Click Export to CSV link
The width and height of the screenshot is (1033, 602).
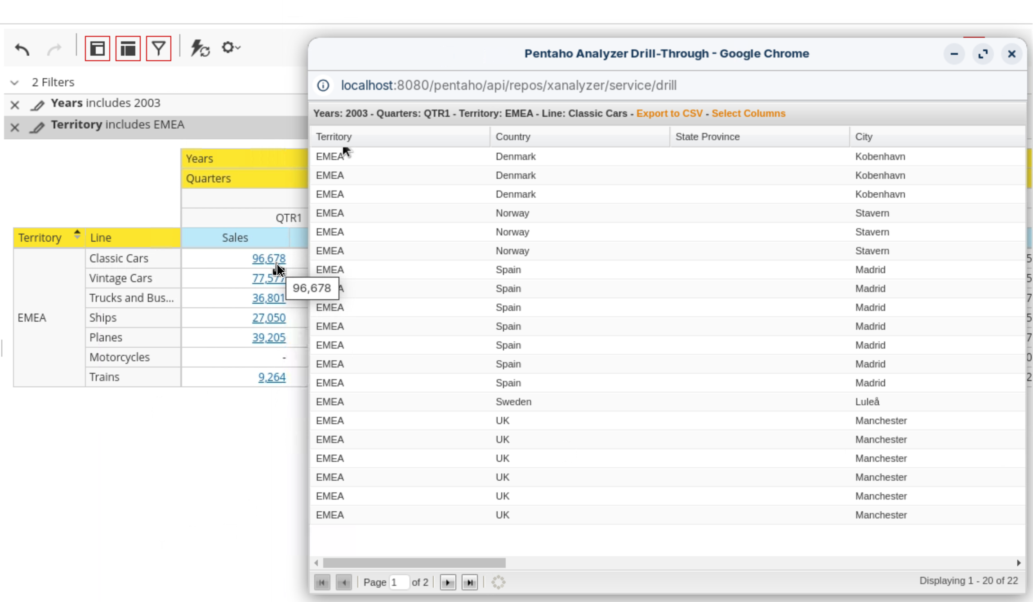pos(669,113)
